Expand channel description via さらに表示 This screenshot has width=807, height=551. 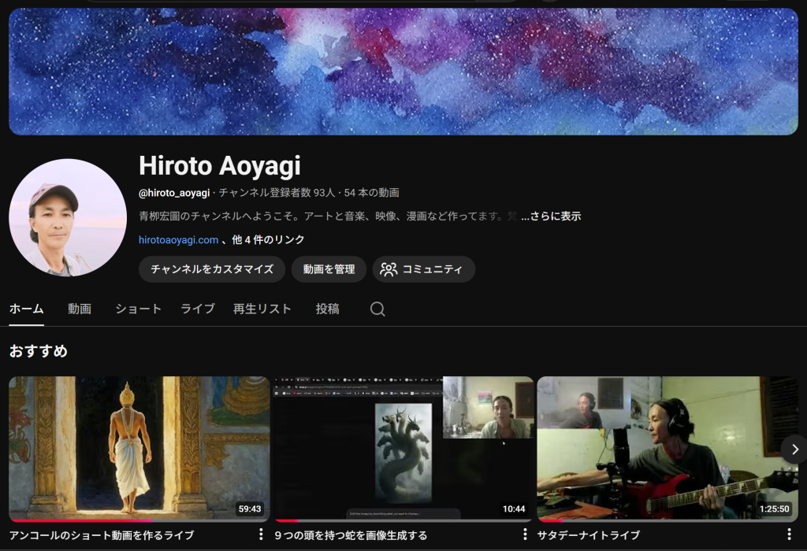coord(551,216)
